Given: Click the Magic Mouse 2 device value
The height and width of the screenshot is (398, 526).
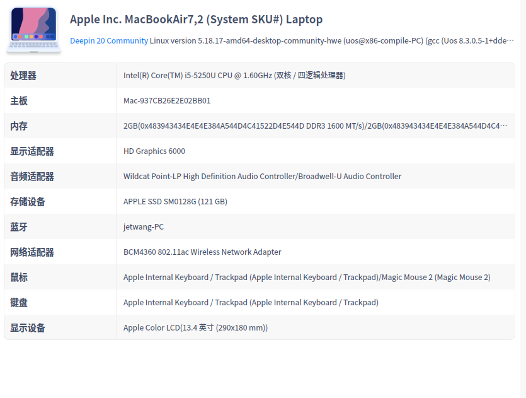Looking at the screenshot, I should pyautogui.click(x=307, y=277).
